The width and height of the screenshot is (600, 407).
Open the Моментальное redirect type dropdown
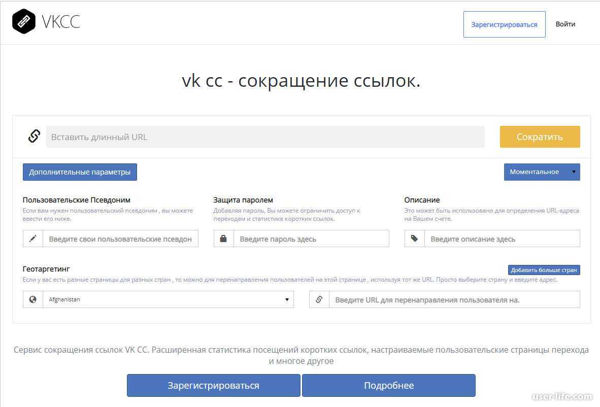(x=542, y=172)
